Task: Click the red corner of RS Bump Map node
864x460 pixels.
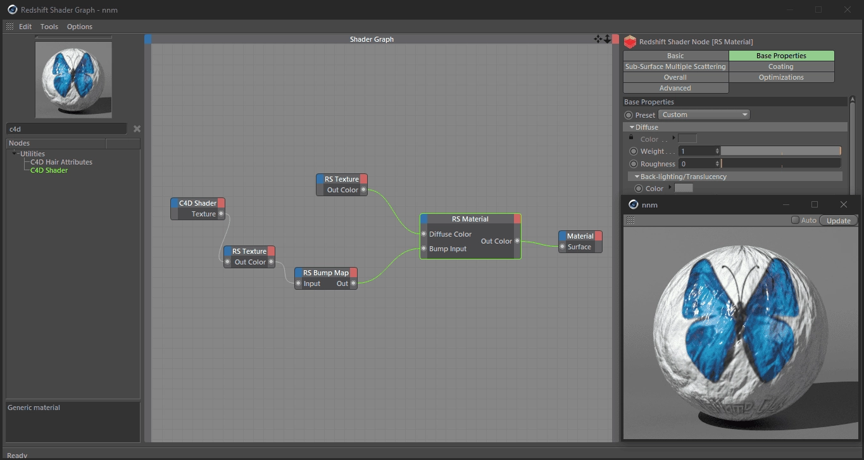Action: click(x=353, y=272)
